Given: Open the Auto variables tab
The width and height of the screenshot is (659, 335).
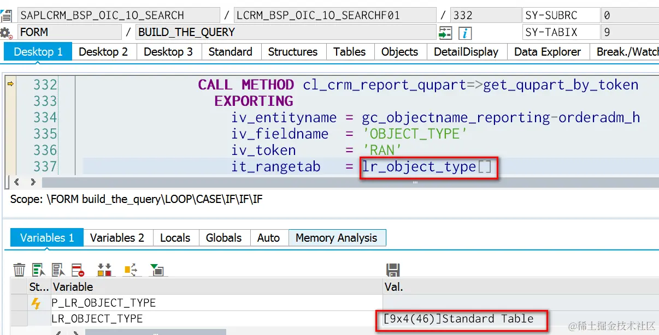Looking at the screenshot, I should (268, 237).
